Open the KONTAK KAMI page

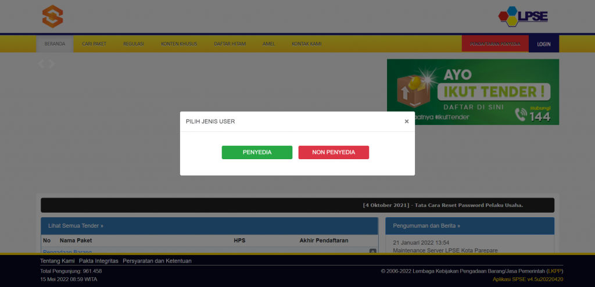306,44
